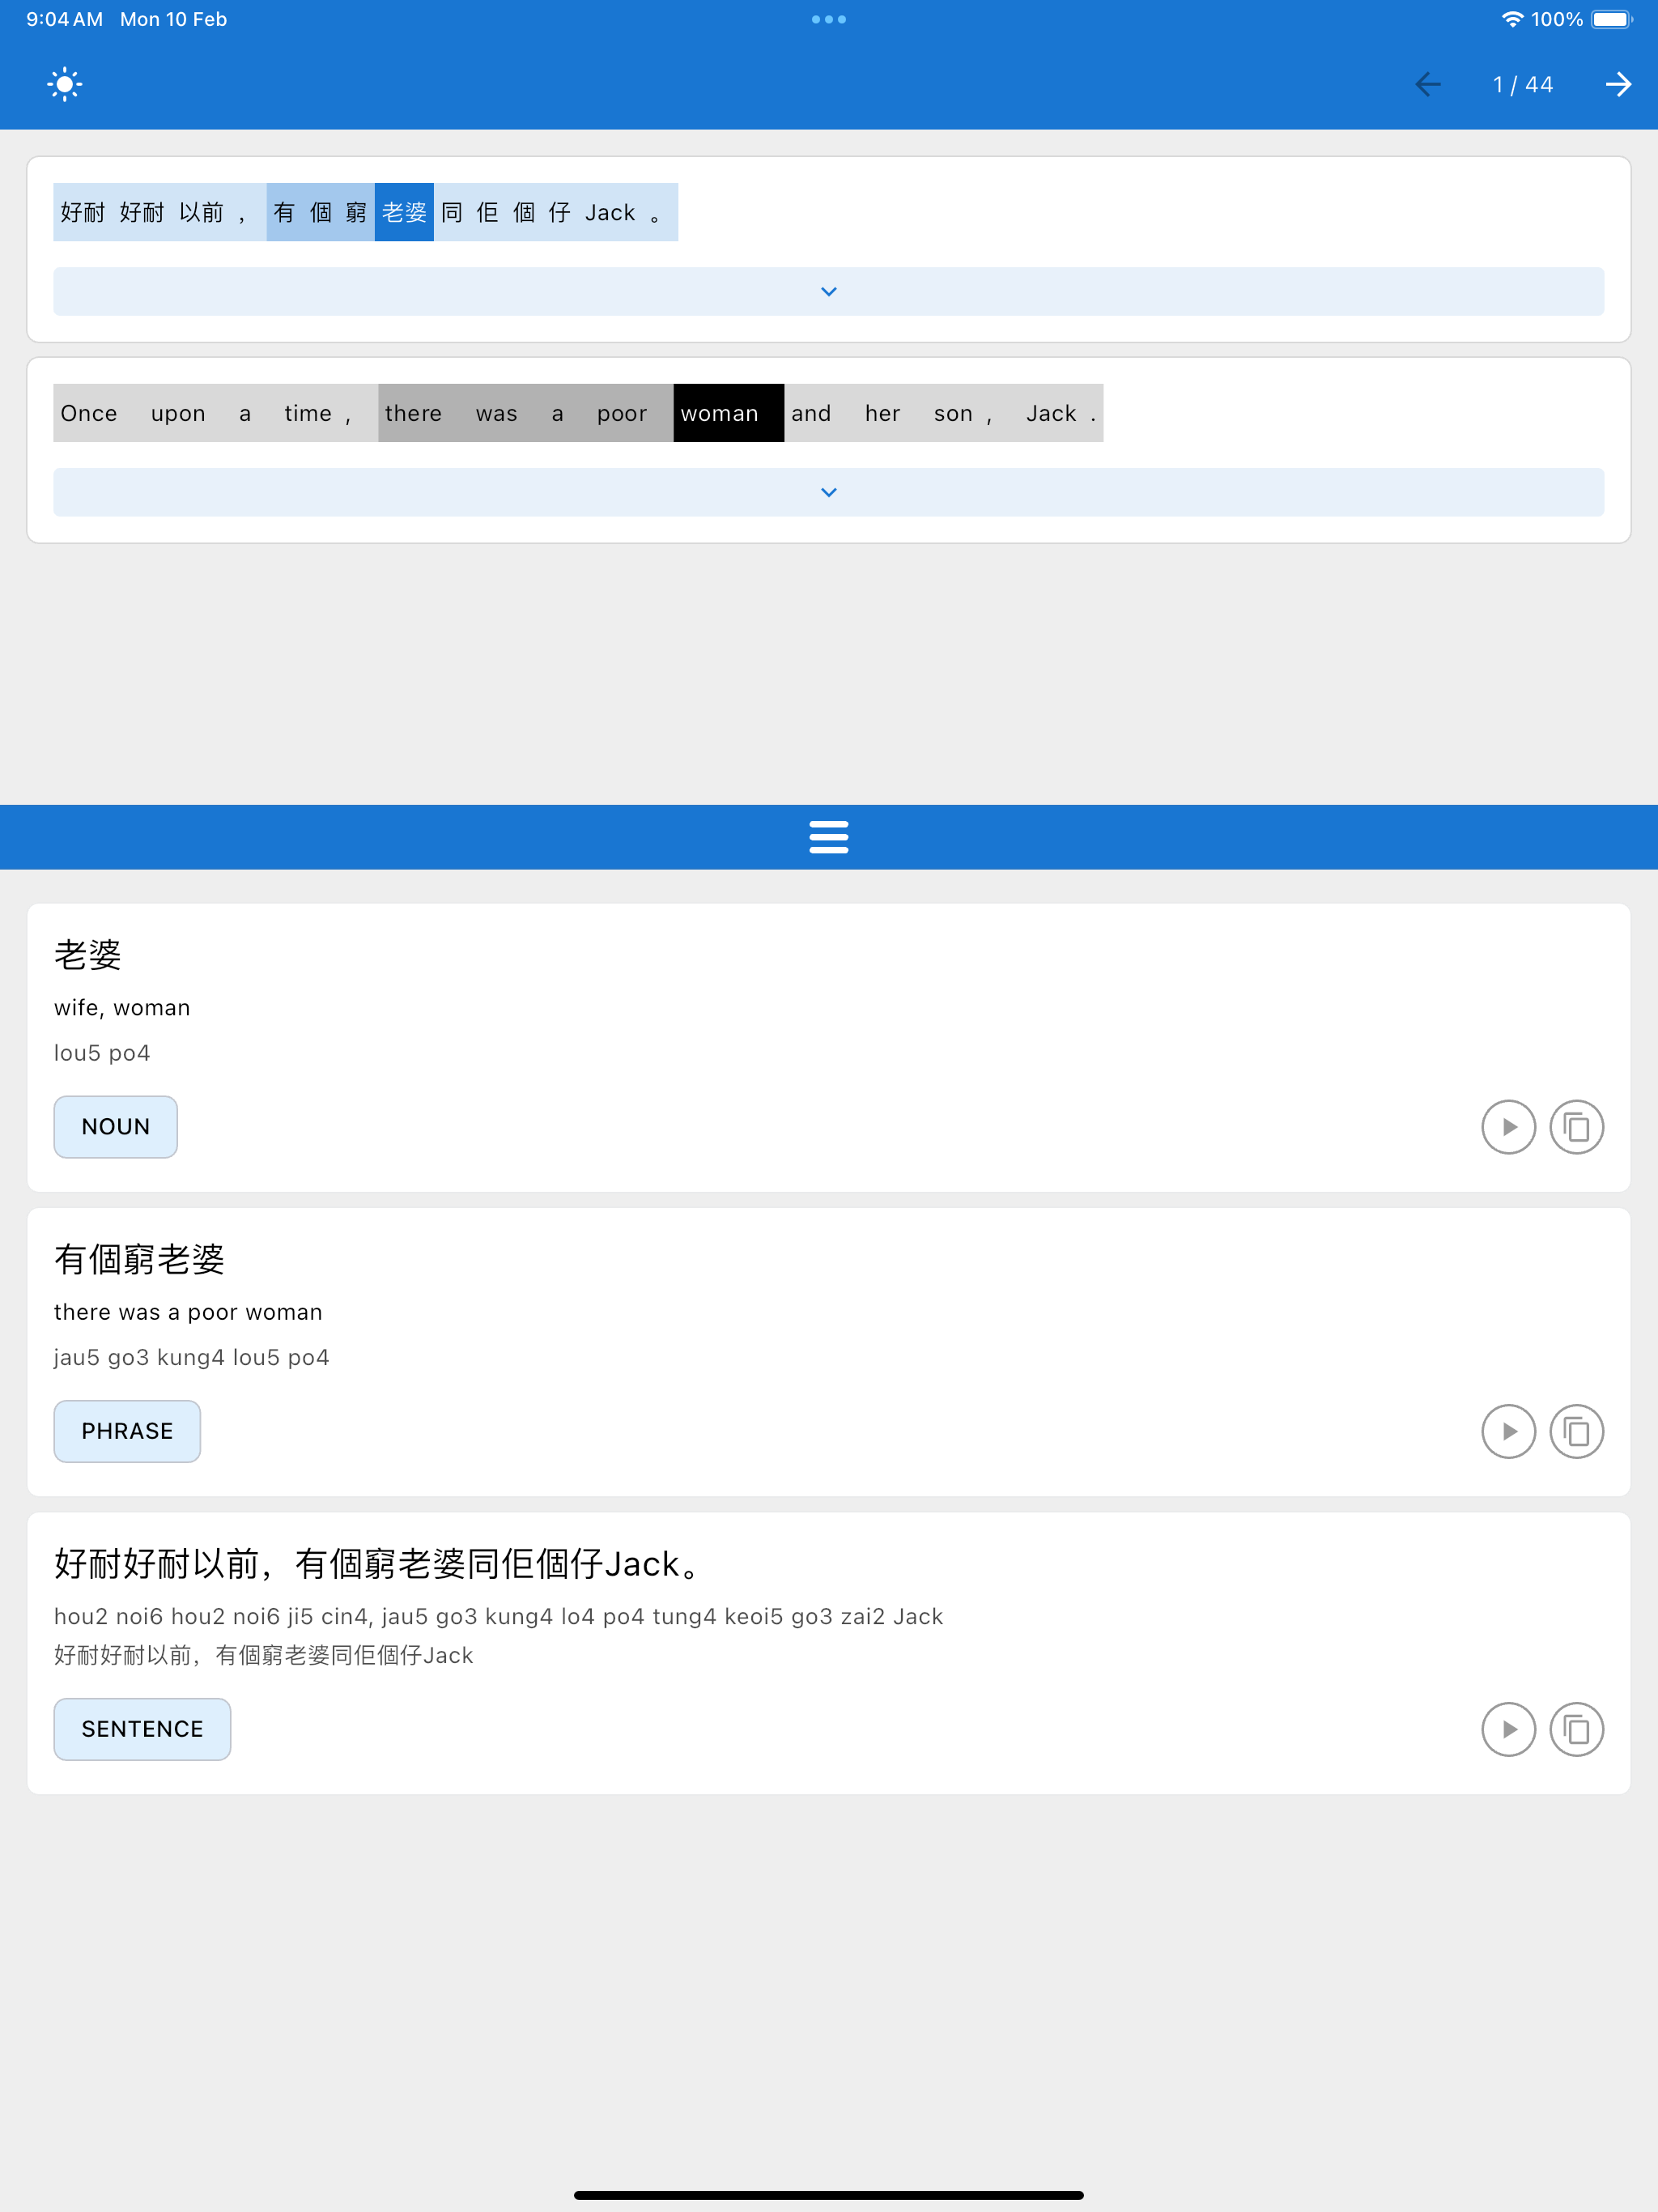Select the word 以前

pyautogui.click(x=201, y=212)
